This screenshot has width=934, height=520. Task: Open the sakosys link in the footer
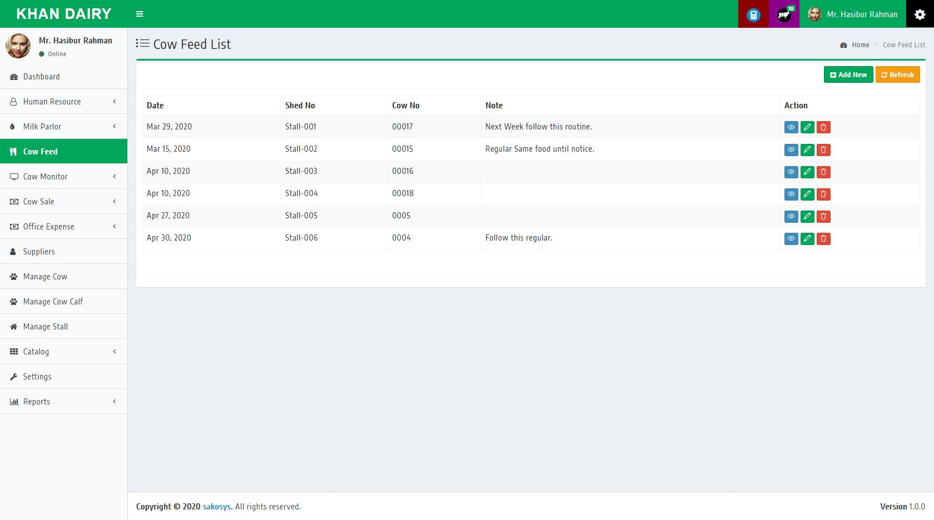pyautogui.click(x=216, y=506)
